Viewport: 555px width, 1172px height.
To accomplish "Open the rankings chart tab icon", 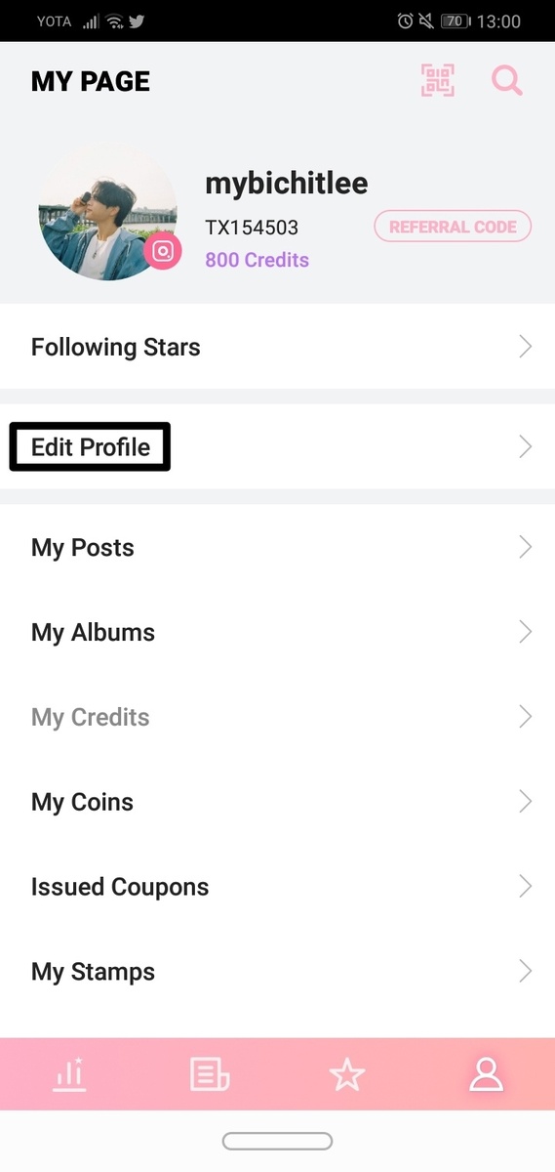I will [69, 1074].
